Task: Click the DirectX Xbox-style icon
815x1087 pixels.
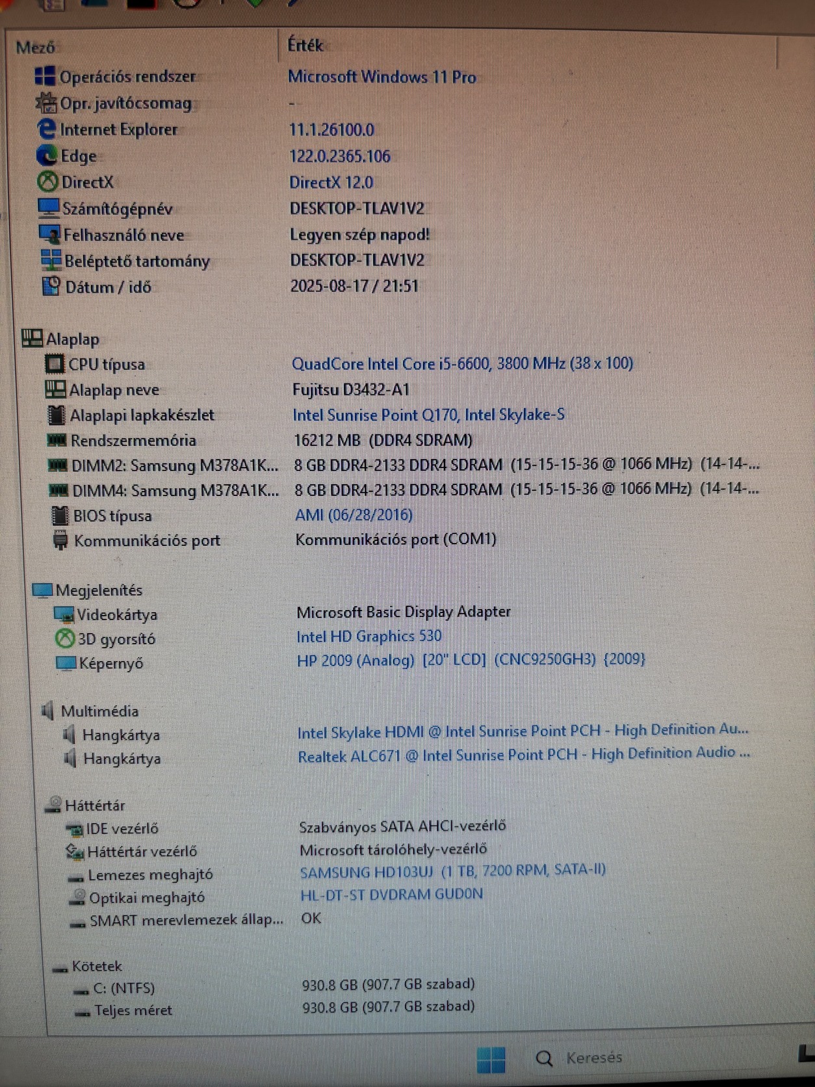Action: (48, 181)
